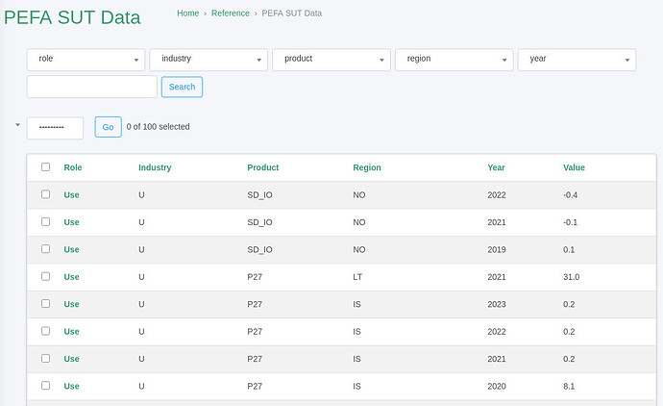The width and height of the screenshot is (663, 406).
Task: Toggle the select-all checkbox in table header
Action: click(x=45, y=167)
